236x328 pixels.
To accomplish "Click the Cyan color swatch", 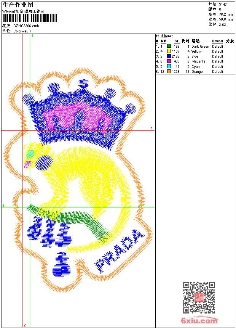I will (x=169, y=66).
